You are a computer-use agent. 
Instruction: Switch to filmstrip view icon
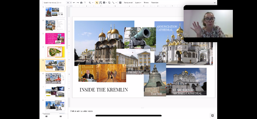[x=46, y=116]
